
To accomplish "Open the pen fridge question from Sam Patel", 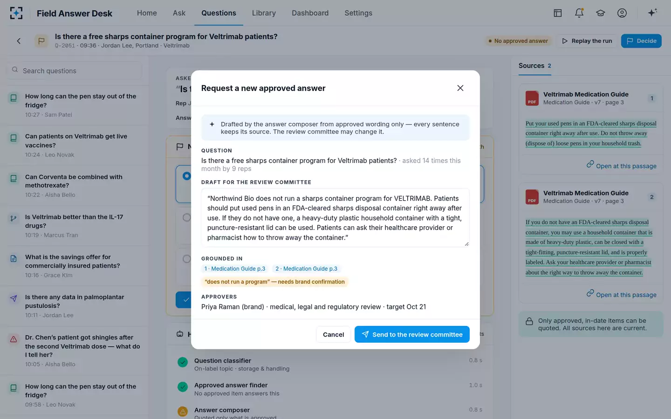I will point(75,105).
